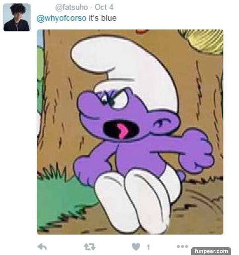Follow the @whyofcorso mention link

pyautogui.click(x=61, y=18)
